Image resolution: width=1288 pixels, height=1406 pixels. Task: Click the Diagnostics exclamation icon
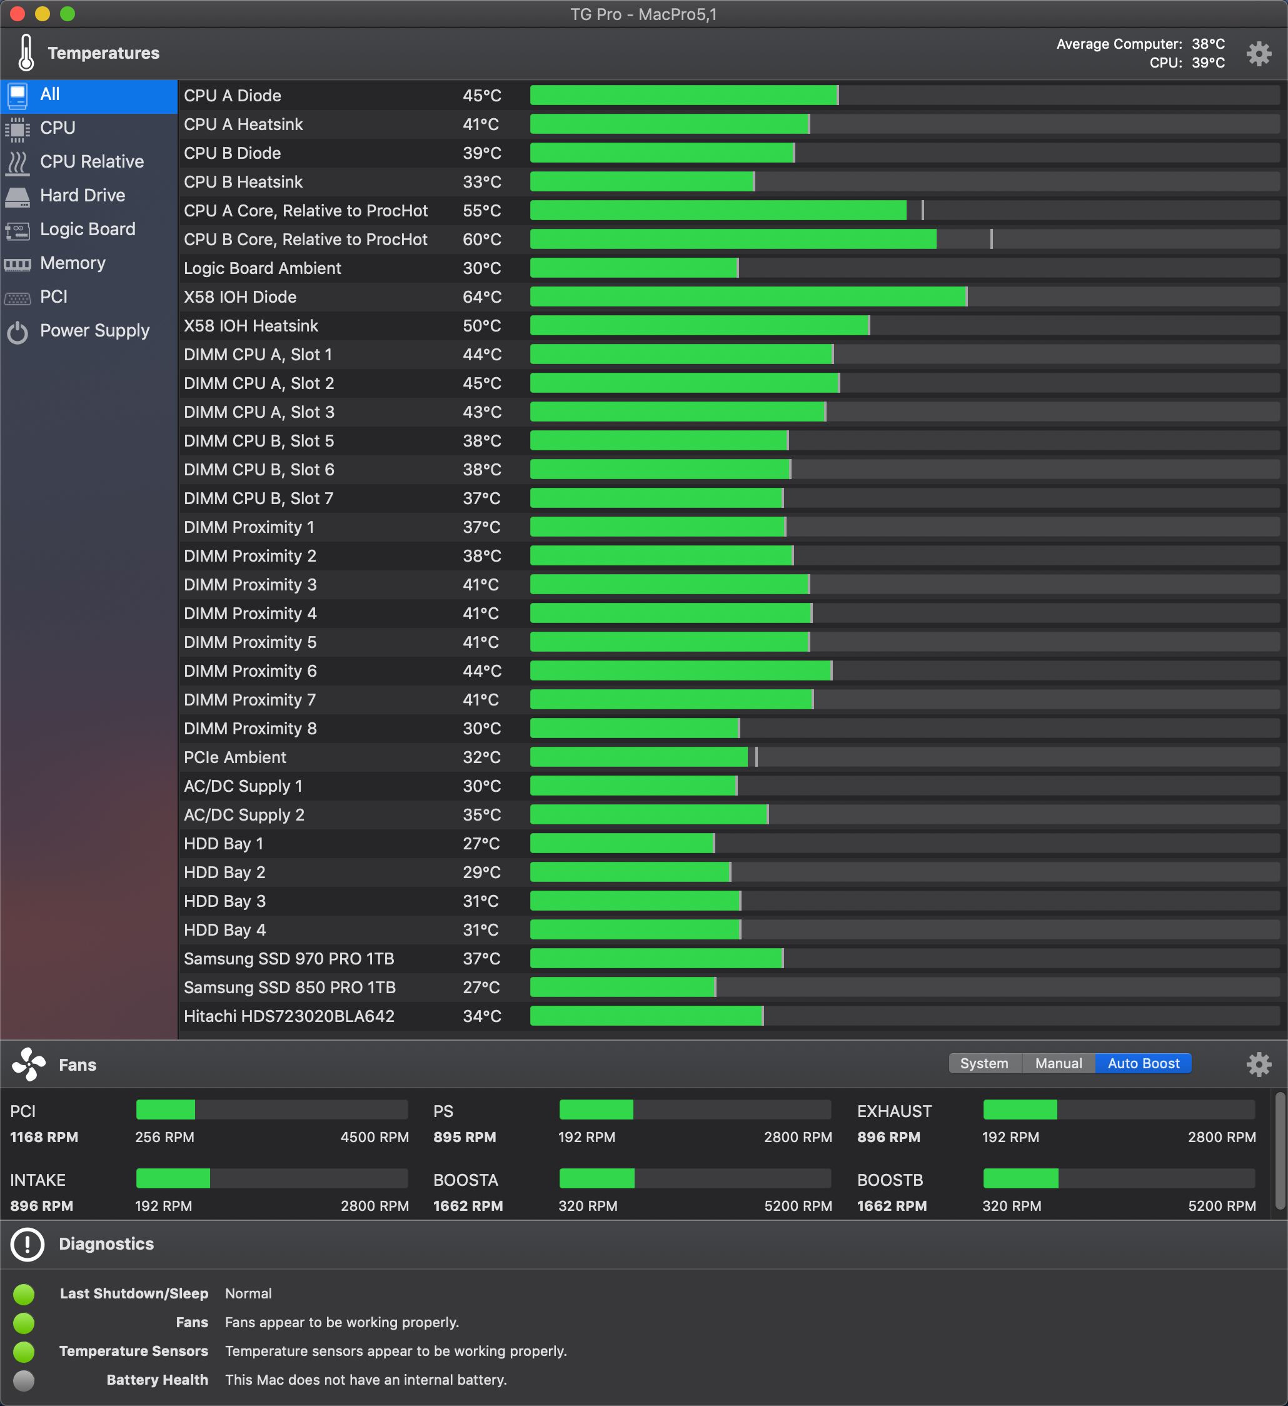pos(27,1244)
